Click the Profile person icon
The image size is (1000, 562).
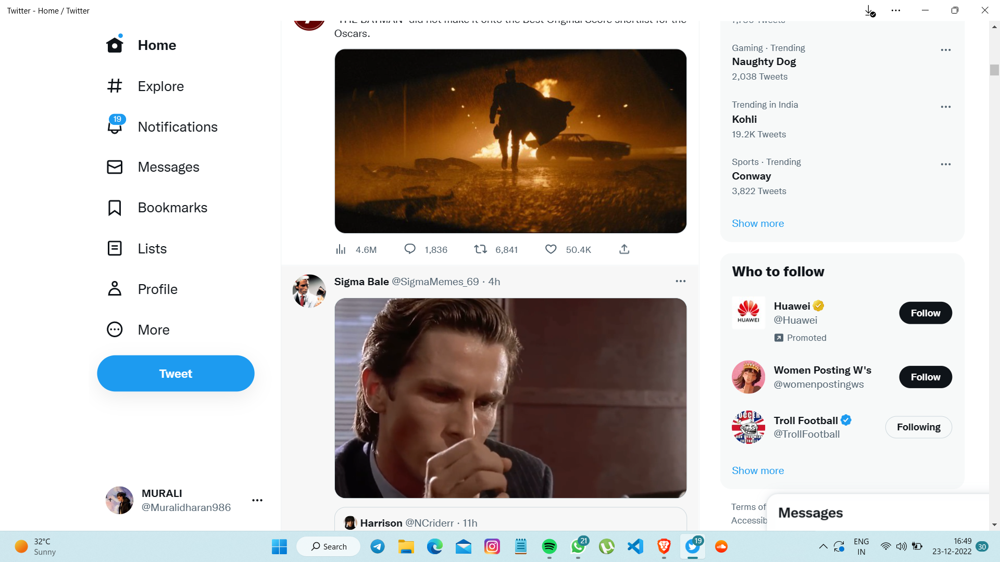[115, 289]
